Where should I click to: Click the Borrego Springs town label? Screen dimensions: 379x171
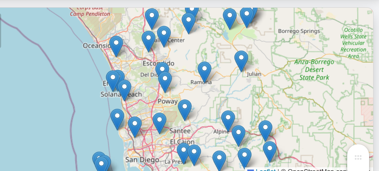click(x=299, y=31)
